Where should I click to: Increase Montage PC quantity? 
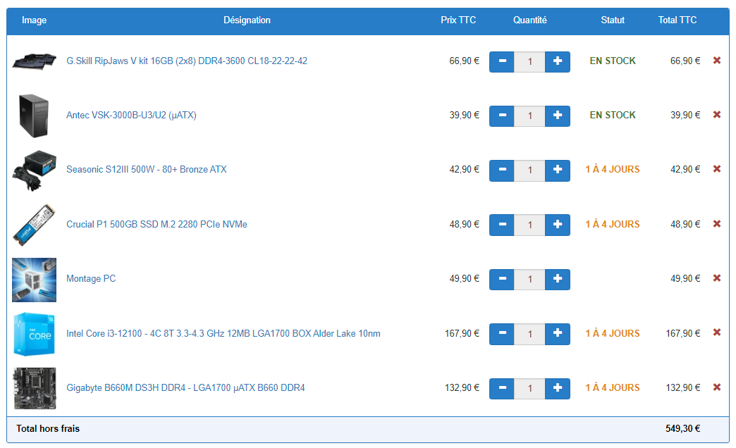point(558,279)
